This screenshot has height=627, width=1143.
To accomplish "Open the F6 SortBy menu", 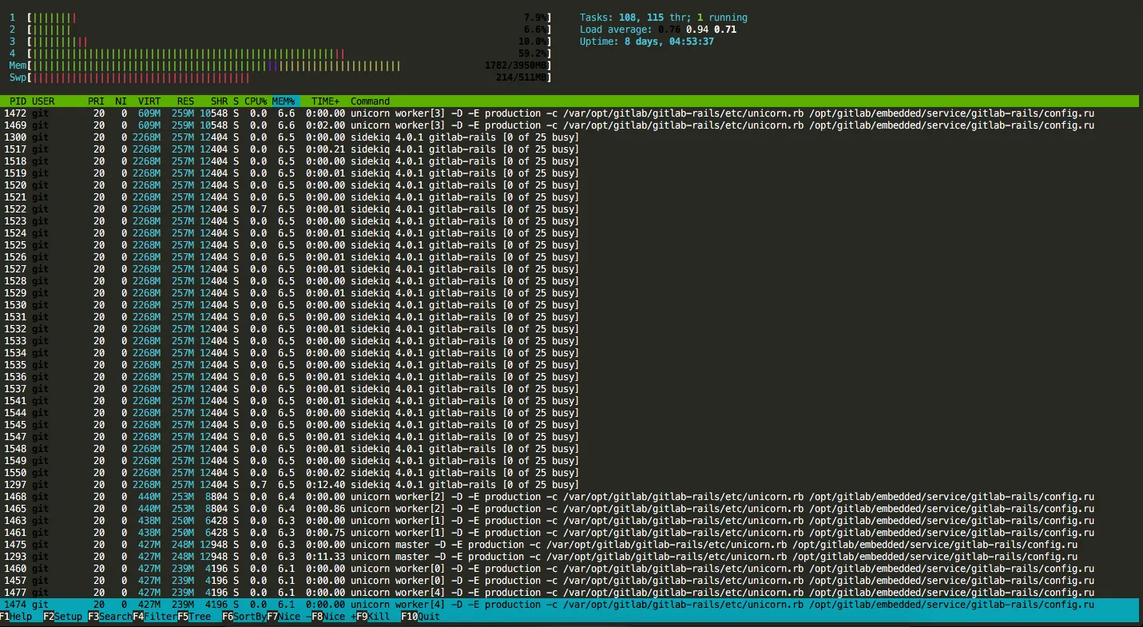I will [x=244, y=617].
